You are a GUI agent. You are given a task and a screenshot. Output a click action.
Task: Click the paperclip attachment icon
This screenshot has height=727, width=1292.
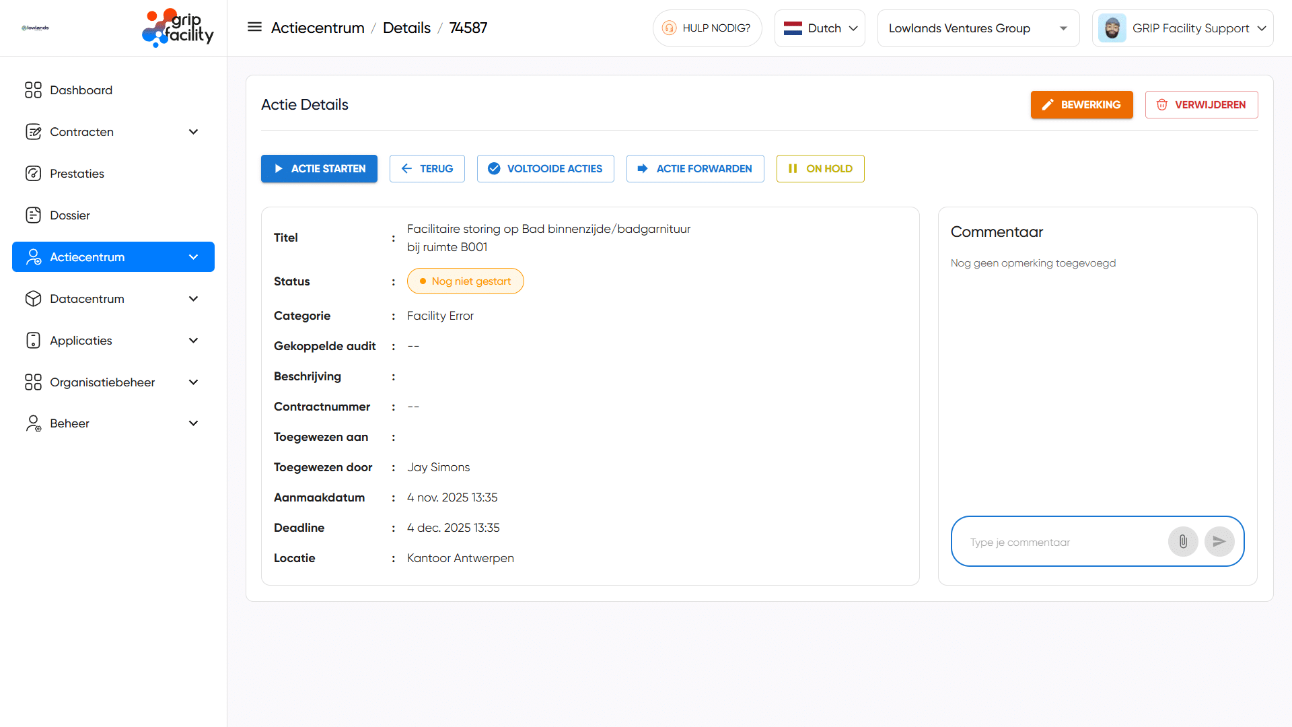(1183, 542)
